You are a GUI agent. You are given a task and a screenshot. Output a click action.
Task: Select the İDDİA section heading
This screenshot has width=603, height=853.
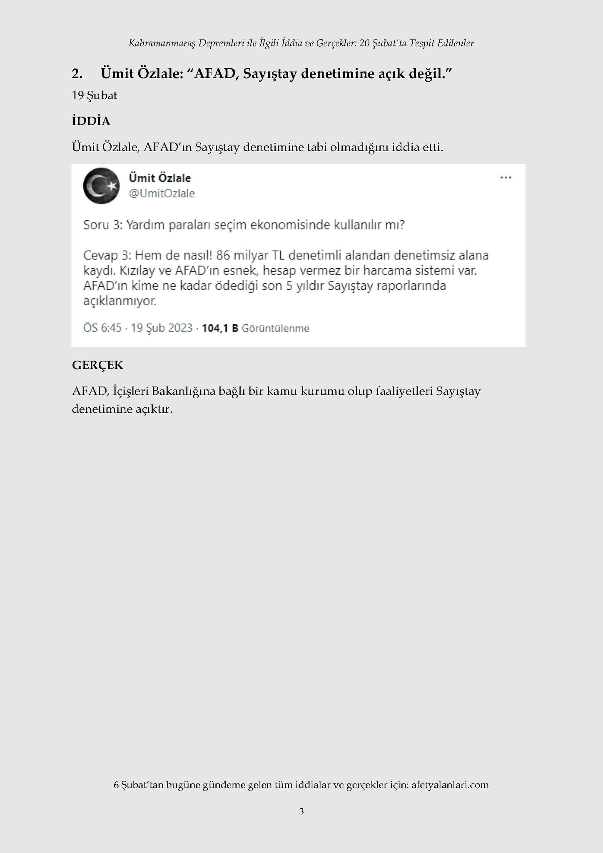(x=91, y=121)
